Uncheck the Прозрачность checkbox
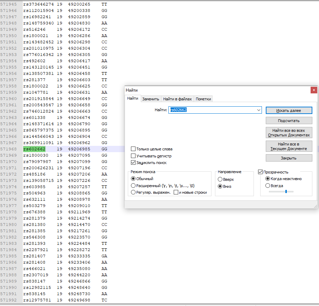This screenshot has height=306, width=319. tap(260, 172)
